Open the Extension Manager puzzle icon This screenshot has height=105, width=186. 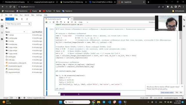point(2,39)
